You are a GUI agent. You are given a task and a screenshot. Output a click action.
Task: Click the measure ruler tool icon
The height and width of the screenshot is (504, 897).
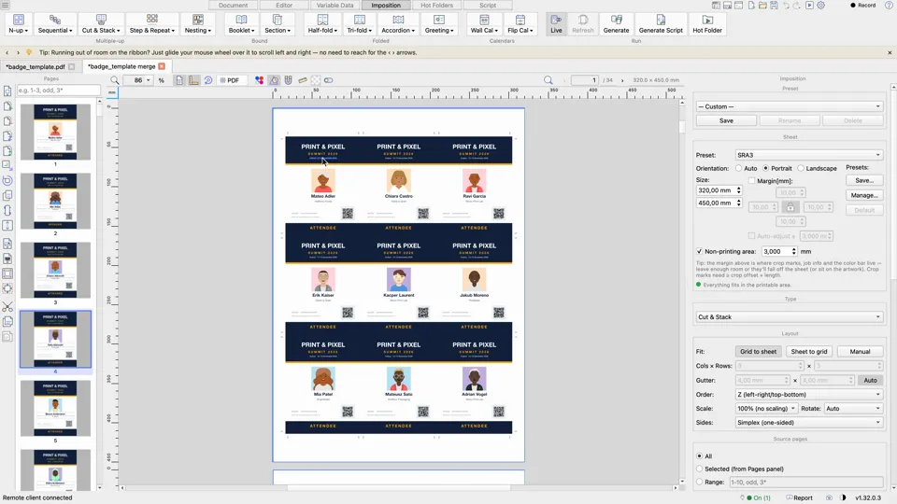tap(302, 80)
